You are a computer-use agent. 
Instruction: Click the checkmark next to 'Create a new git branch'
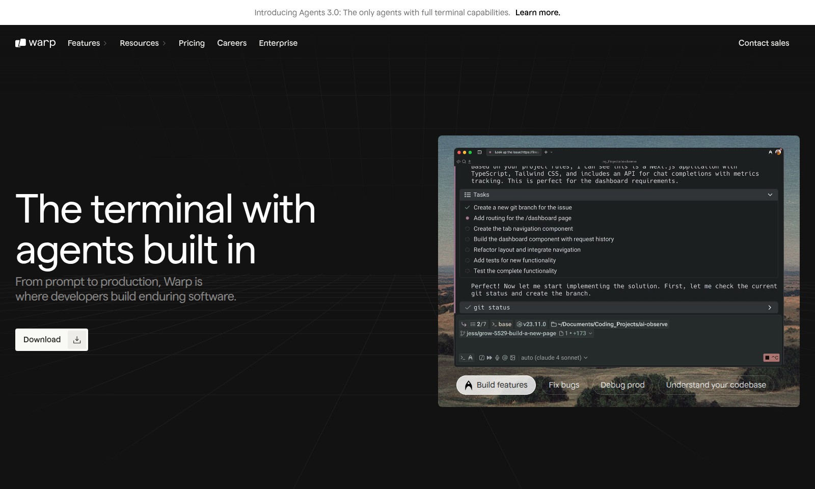[467, 207]
